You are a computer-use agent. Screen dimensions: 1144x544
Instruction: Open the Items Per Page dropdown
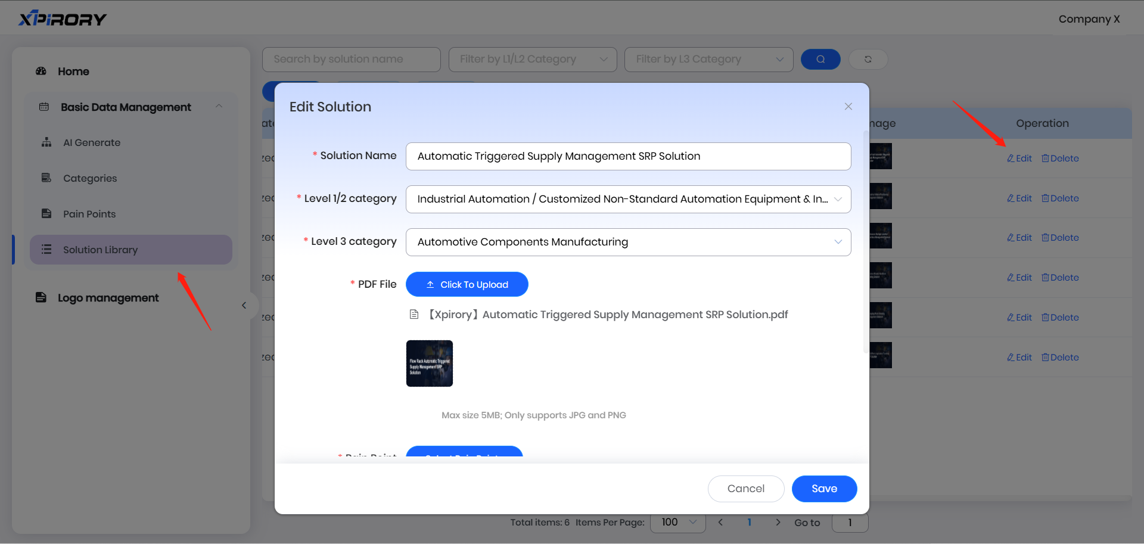(x=678, y=523)
